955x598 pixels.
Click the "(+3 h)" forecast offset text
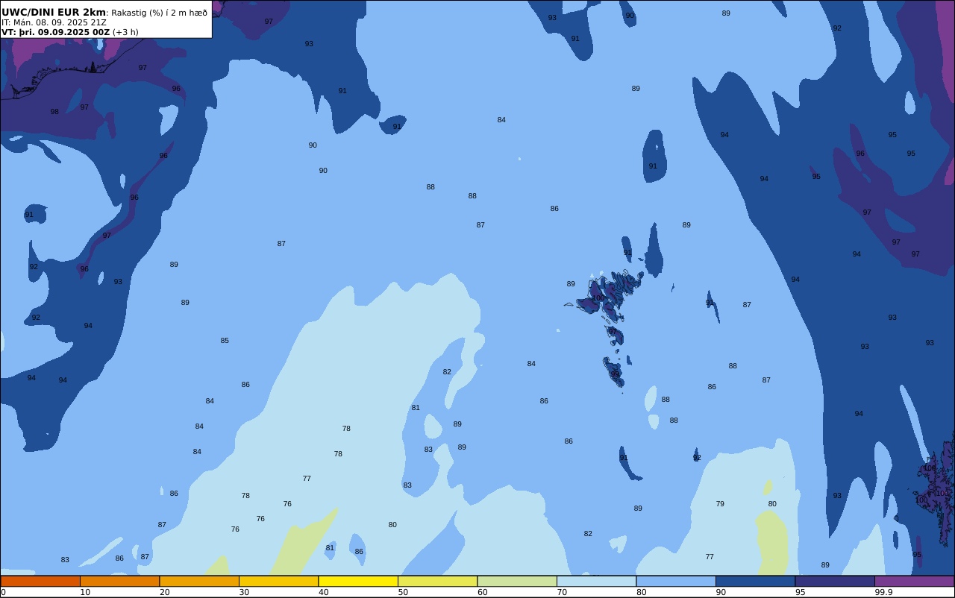click(125, 32)
